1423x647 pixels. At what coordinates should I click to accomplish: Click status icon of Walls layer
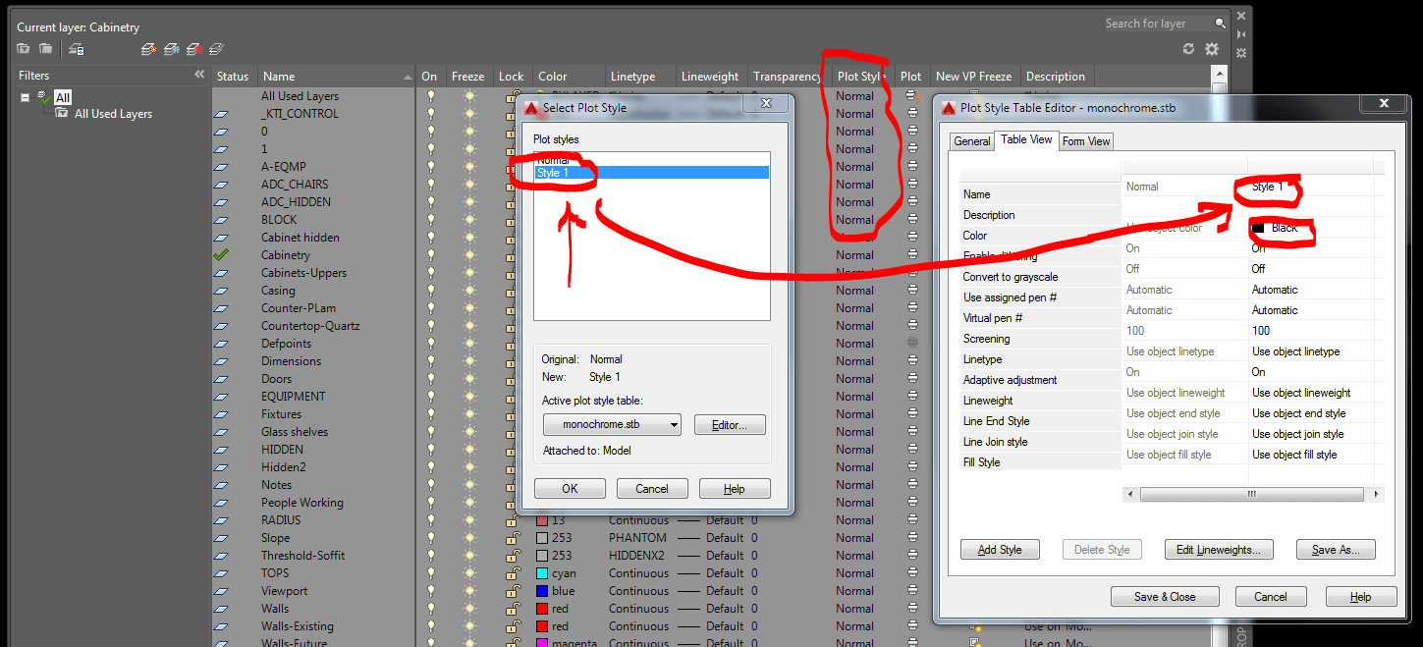click(x=221, y=609)
